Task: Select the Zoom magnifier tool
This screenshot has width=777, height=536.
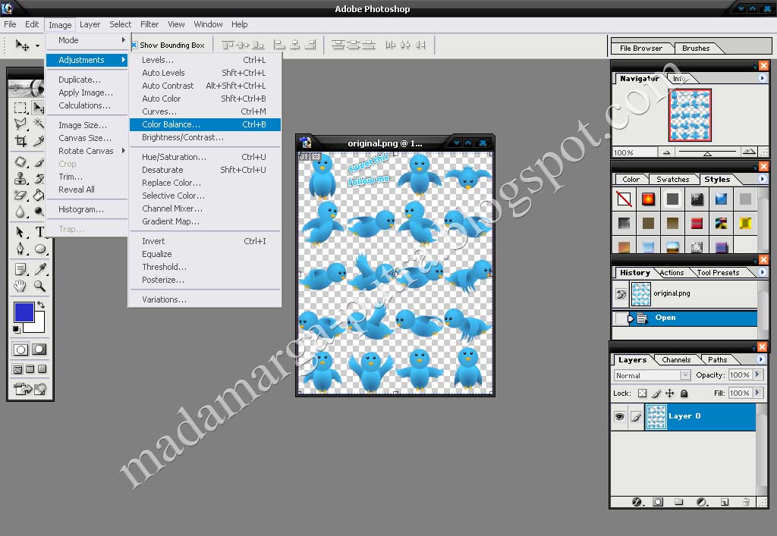Action: coord(39,286)
